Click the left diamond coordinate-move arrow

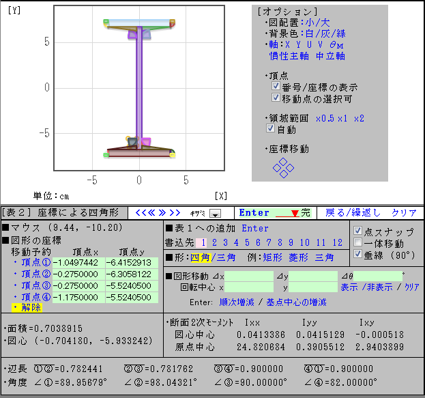(277, 168)
